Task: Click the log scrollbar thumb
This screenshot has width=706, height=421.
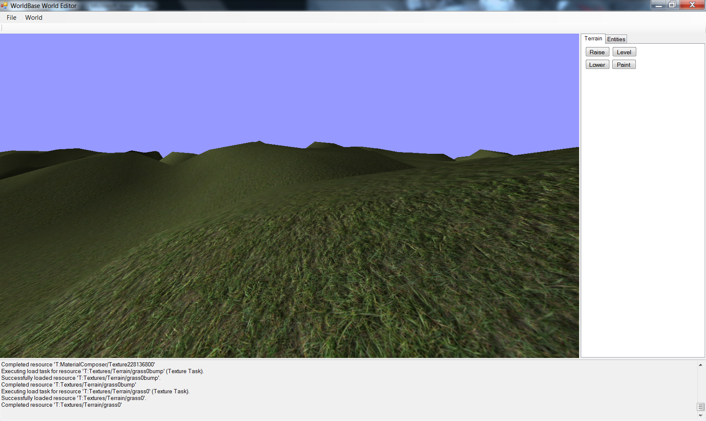Action: pos(701,407)
